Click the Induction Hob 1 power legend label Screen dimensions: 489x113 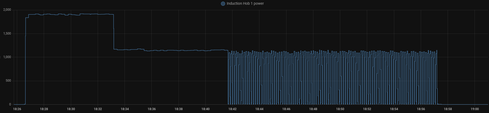click(x=245, y=4)
